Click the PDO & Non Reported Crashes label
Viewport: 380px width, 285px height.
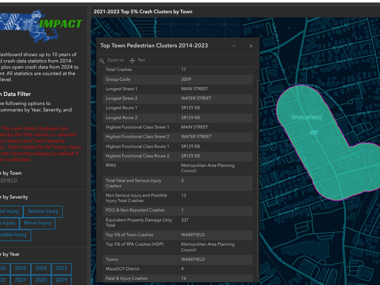pos(135,210)
